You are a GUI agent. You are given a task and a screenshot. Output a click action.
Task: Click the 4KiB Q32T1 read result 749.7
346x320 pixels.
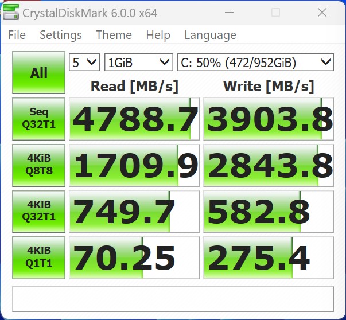[x=134, y=212]
